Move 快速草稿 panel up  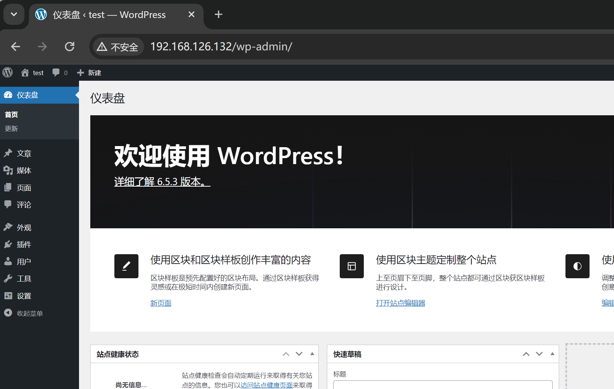(526, 354)
